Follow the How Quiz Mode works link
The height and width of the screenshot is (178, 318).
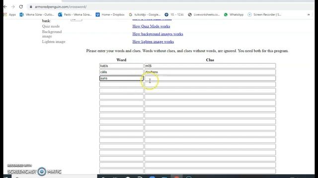tap(151, 26)
